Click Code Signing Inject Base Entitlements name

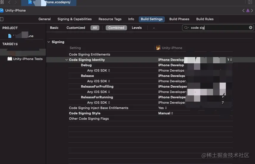tap(98, 108)
